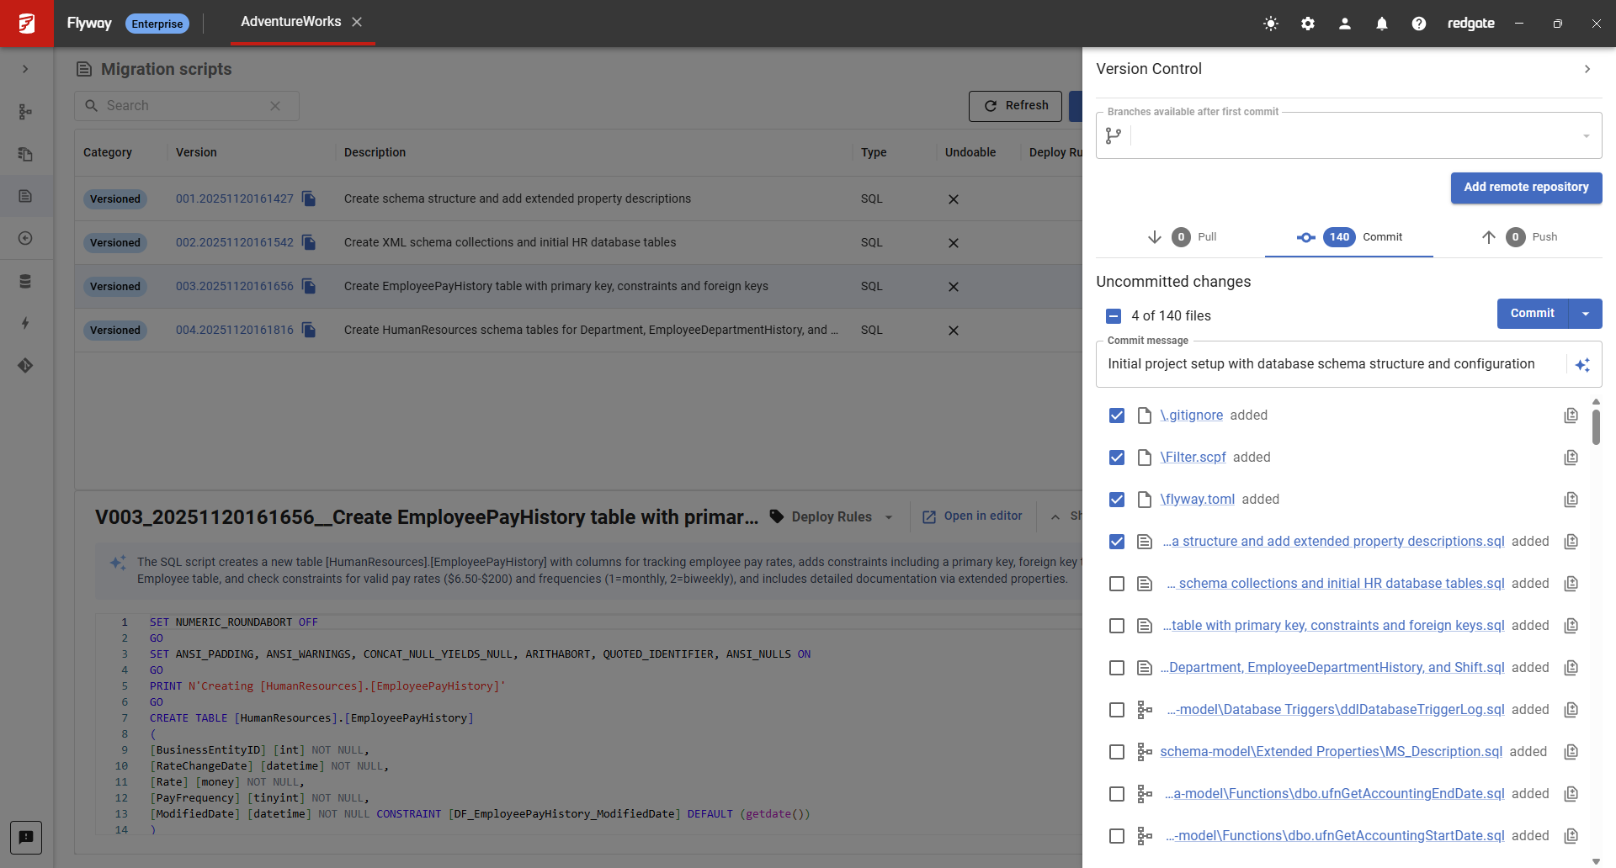The width and height of the screenshot is (1616, 868).
Task: Open the deployments sidebar icon
Action: (26, 238)
